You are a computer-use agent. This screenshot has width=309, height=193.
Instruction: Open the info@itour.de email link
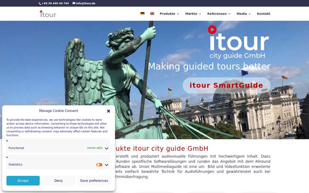(85, 3)
